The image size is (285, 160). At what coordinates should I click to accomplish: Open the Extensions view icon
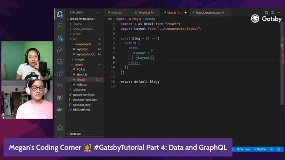pyautogui.click(x=60, y=73)
